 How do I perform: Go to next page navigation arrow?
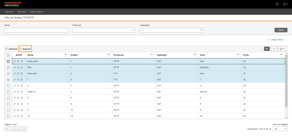click(18, 129)
